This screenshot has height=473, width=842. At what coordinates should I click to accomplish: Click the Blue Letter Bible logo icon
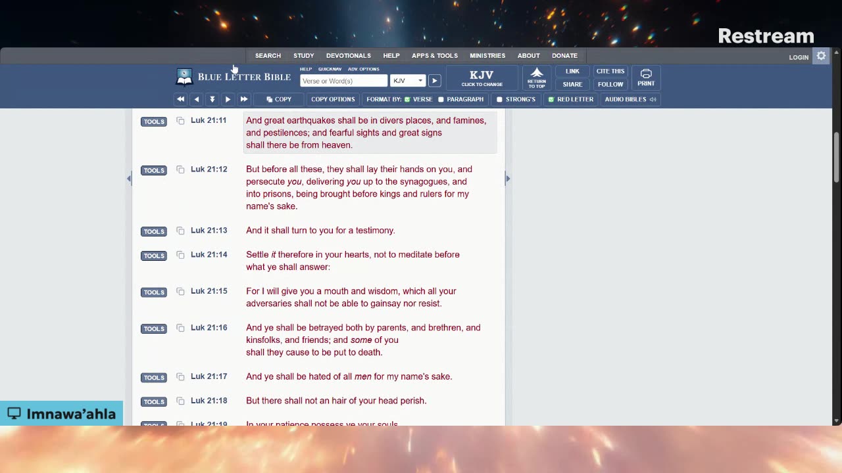click(x=184, y=77)
